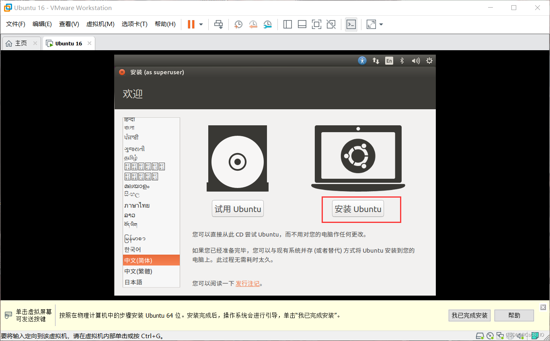Select ລາວ in the language list
This screenshot has width=550, height=341.
click(x=151, y=215)
